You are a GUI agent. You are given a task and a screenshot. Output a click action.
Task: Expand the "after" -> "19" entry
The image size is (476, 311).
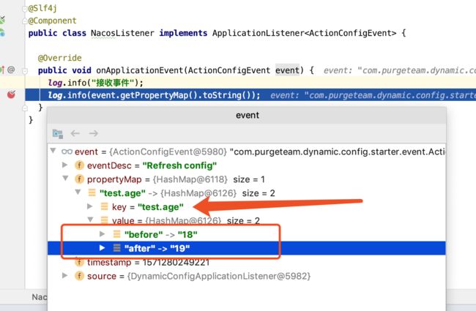coord(103,248)
